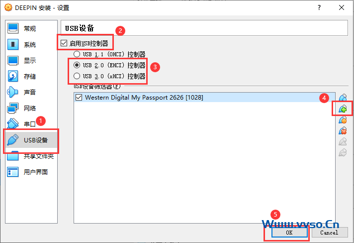
Task: Open the 系统 settings icon in sidebar
Action: pos(13,45)
